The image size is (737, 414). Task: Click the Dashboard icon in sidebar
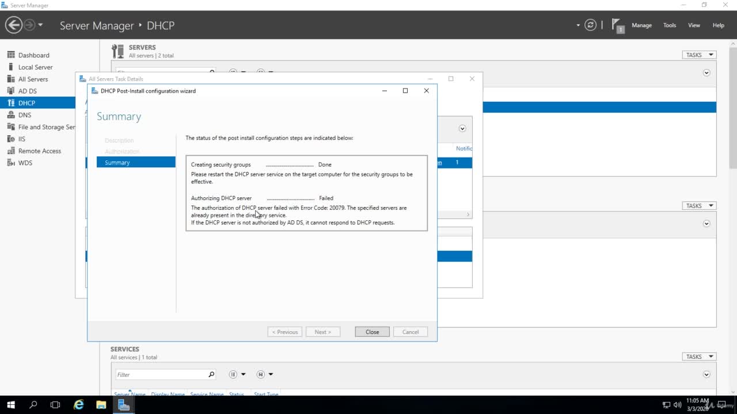10,55
